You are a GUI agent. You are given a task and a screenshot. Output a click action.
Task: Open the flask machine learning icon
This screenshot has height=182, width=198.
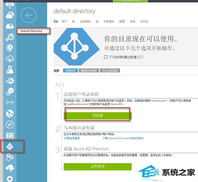coord(10,70)
